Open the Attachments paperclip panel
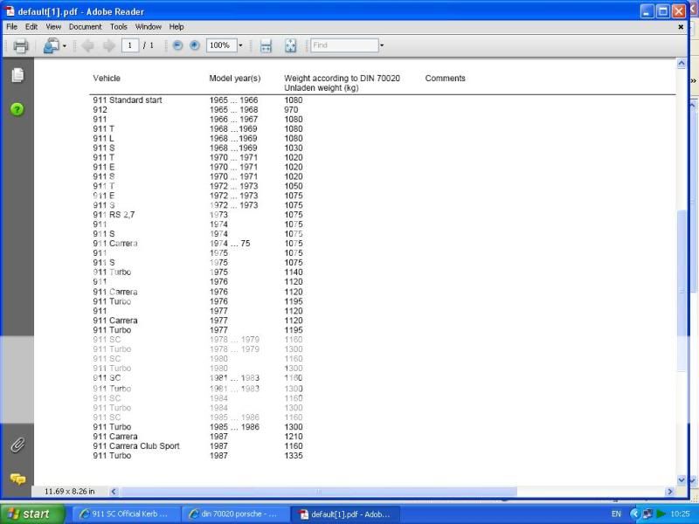 click(17, 445)
